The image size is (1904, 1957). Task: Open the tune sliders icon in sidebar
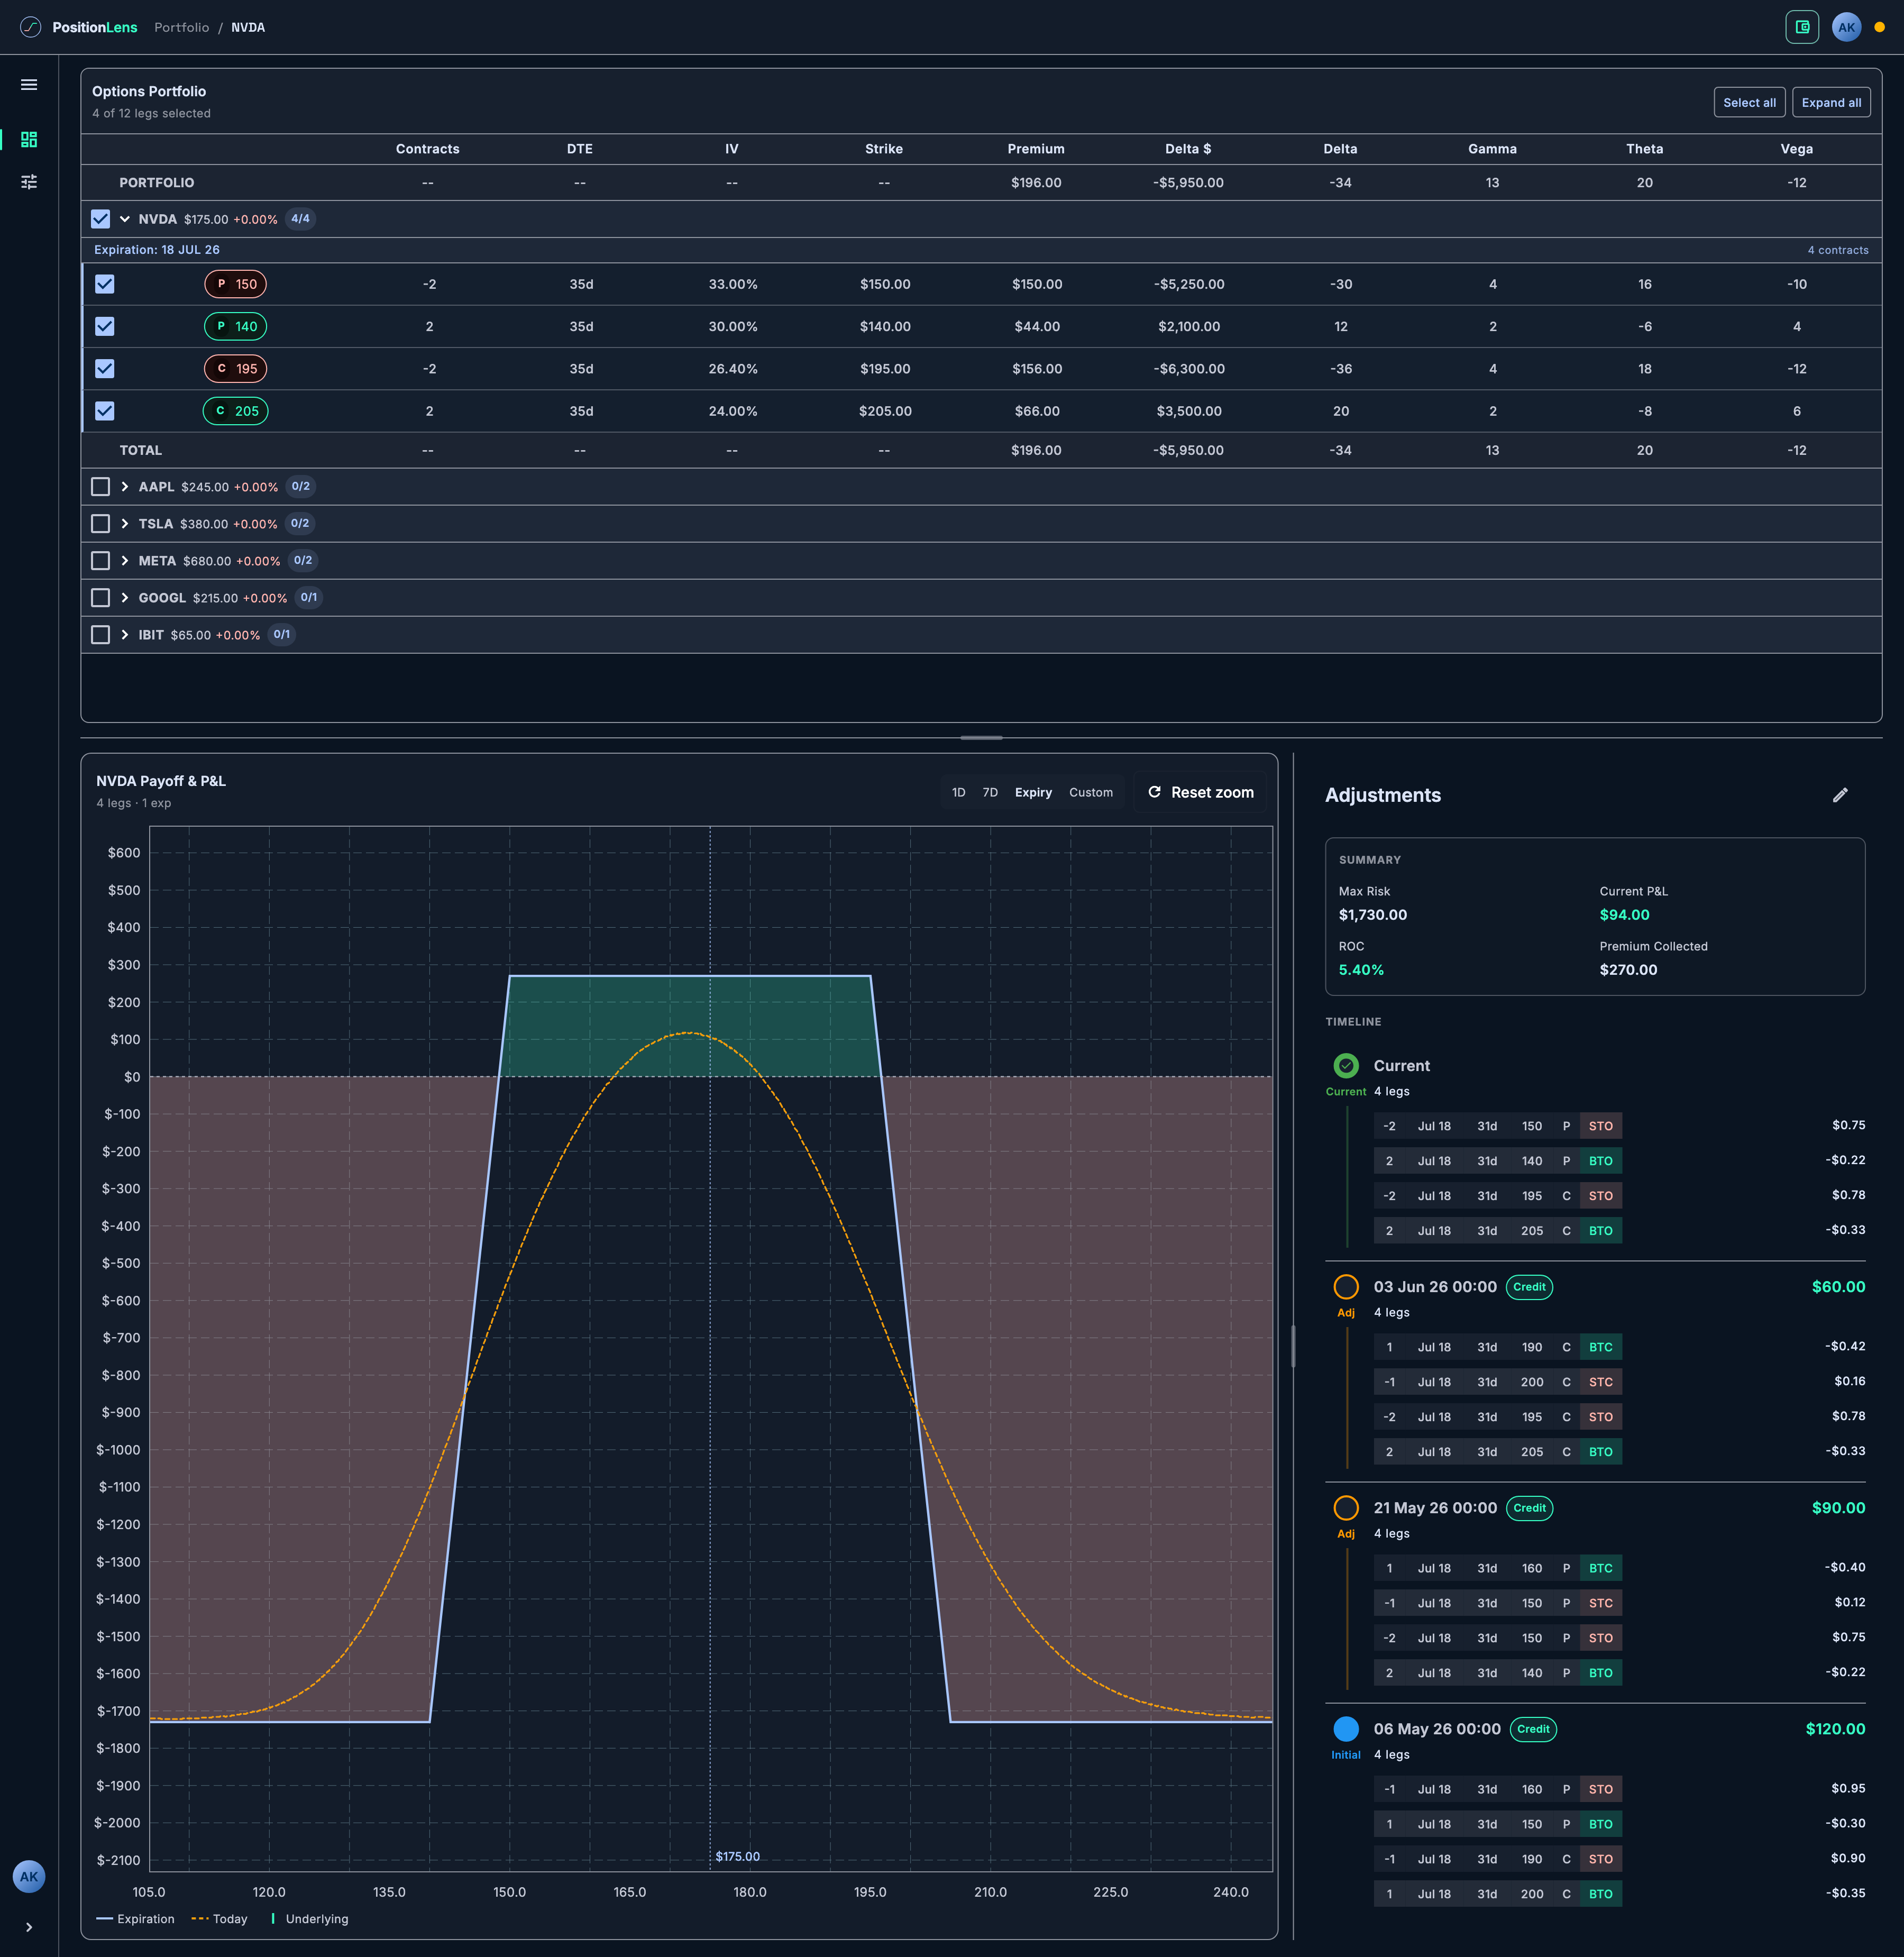[29, 182]
